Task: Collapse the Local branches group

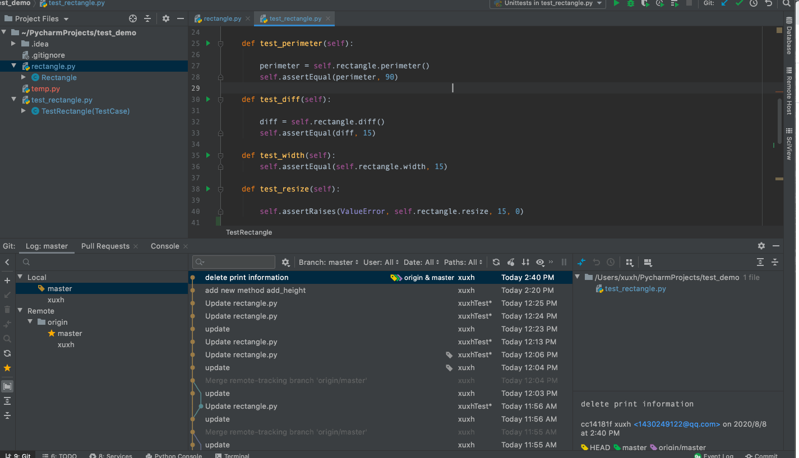Action: (20, 277)
